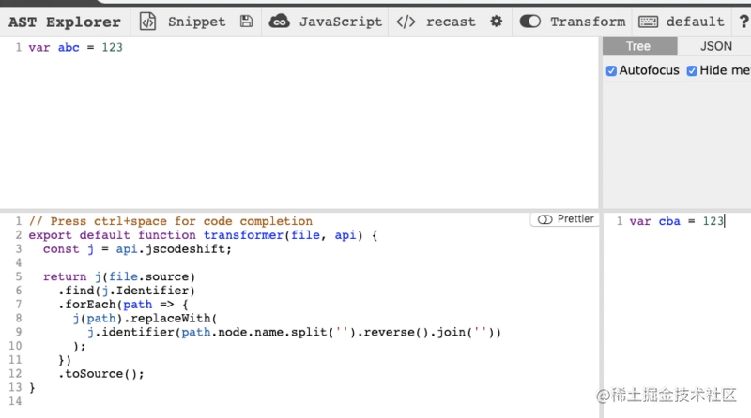Click the keyboard keymap icon
The width and height of the screenshot is (751, 418).
[x=648, y=22]
